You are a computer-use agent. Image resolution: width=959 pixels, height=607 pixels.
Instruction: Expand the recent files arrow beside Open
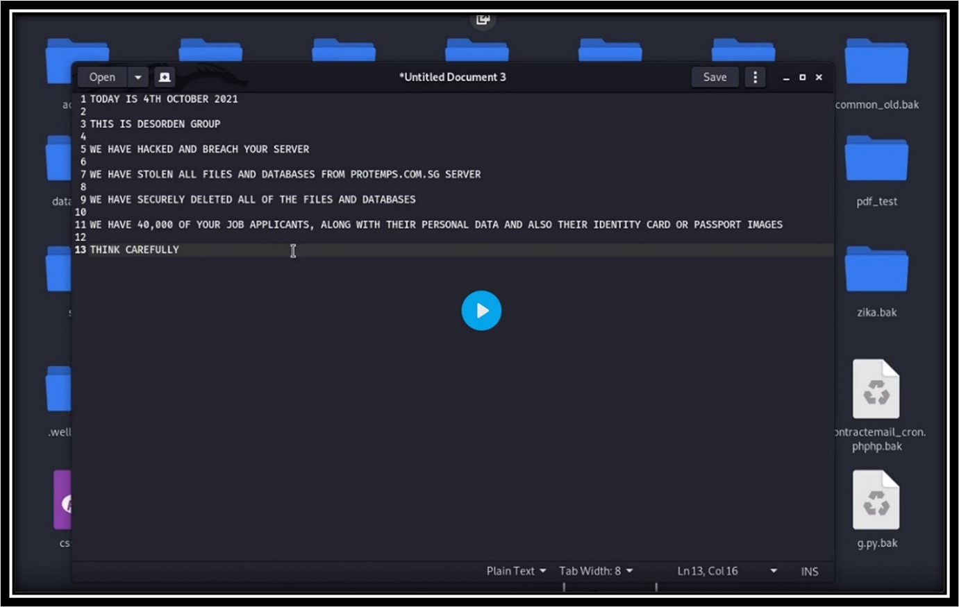(138, 77)
